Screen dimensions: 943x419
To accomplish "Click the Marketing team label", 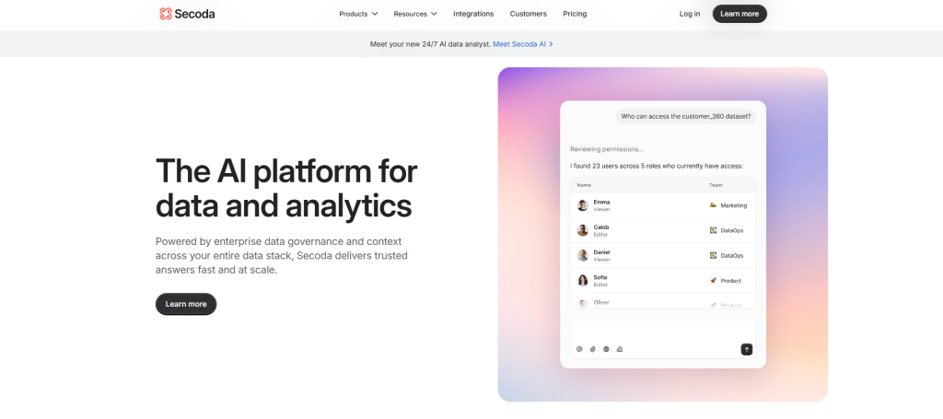I will coord(734,205).
